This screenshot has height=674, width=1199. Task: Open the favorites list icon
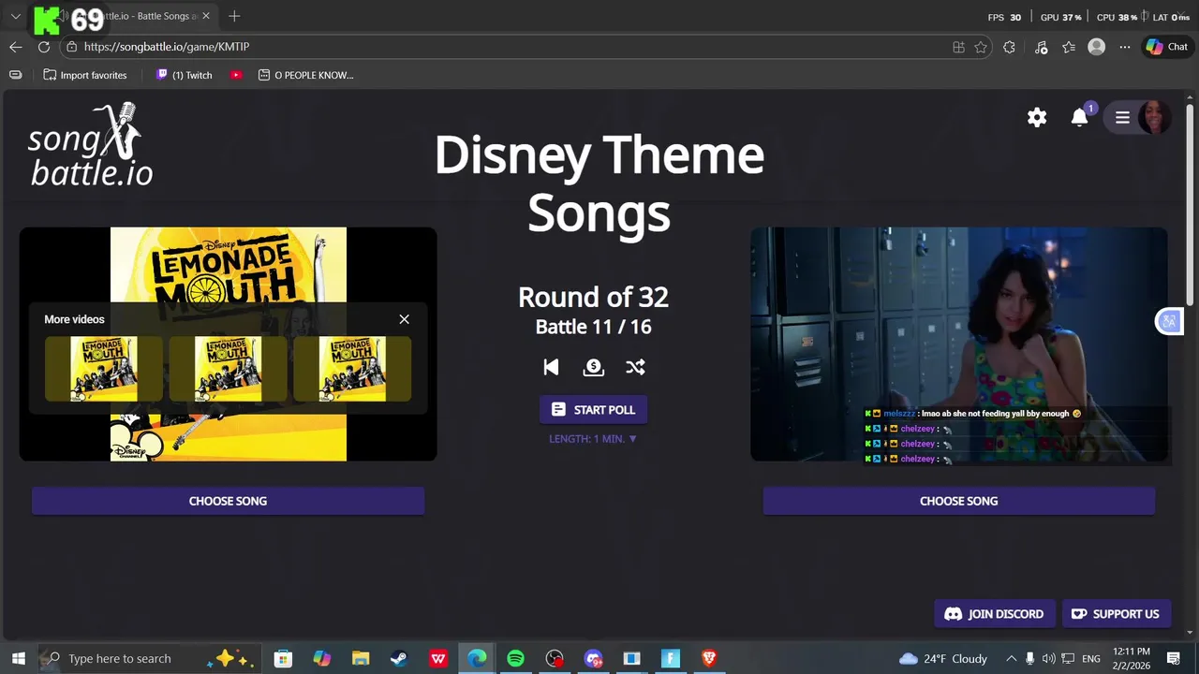(x=1069, y=47)
